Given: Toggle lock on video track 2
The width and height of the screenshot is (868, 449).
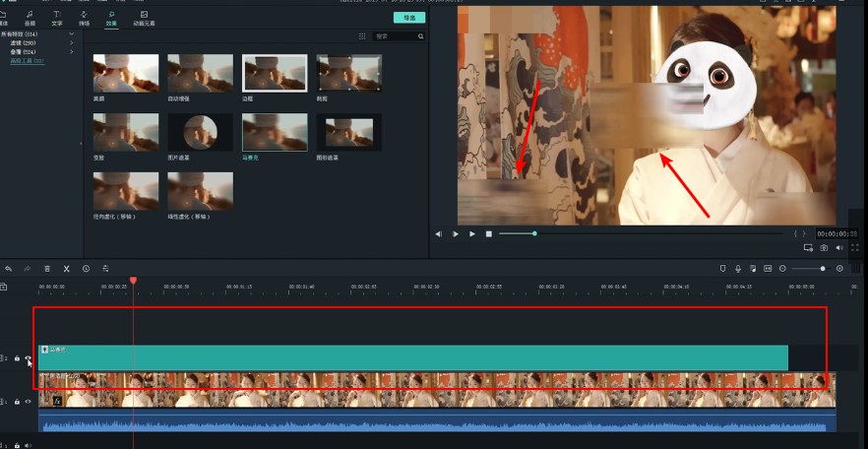Looking at the screenshot, I should click(17, 358).
